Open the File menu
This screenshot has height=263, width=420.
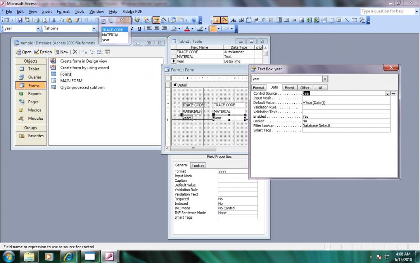pyautogui.click(x=9, y=12)
